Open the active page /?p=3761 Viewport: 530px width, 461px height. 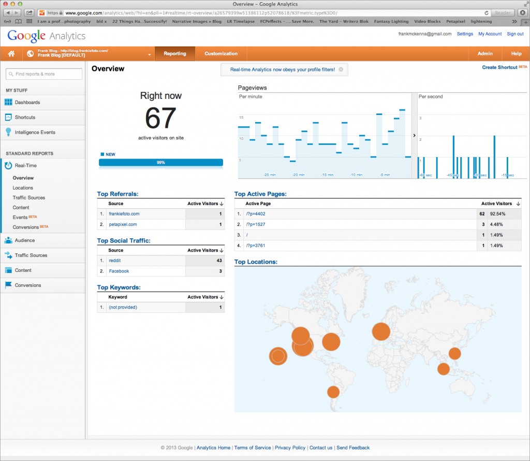point(256,246)
